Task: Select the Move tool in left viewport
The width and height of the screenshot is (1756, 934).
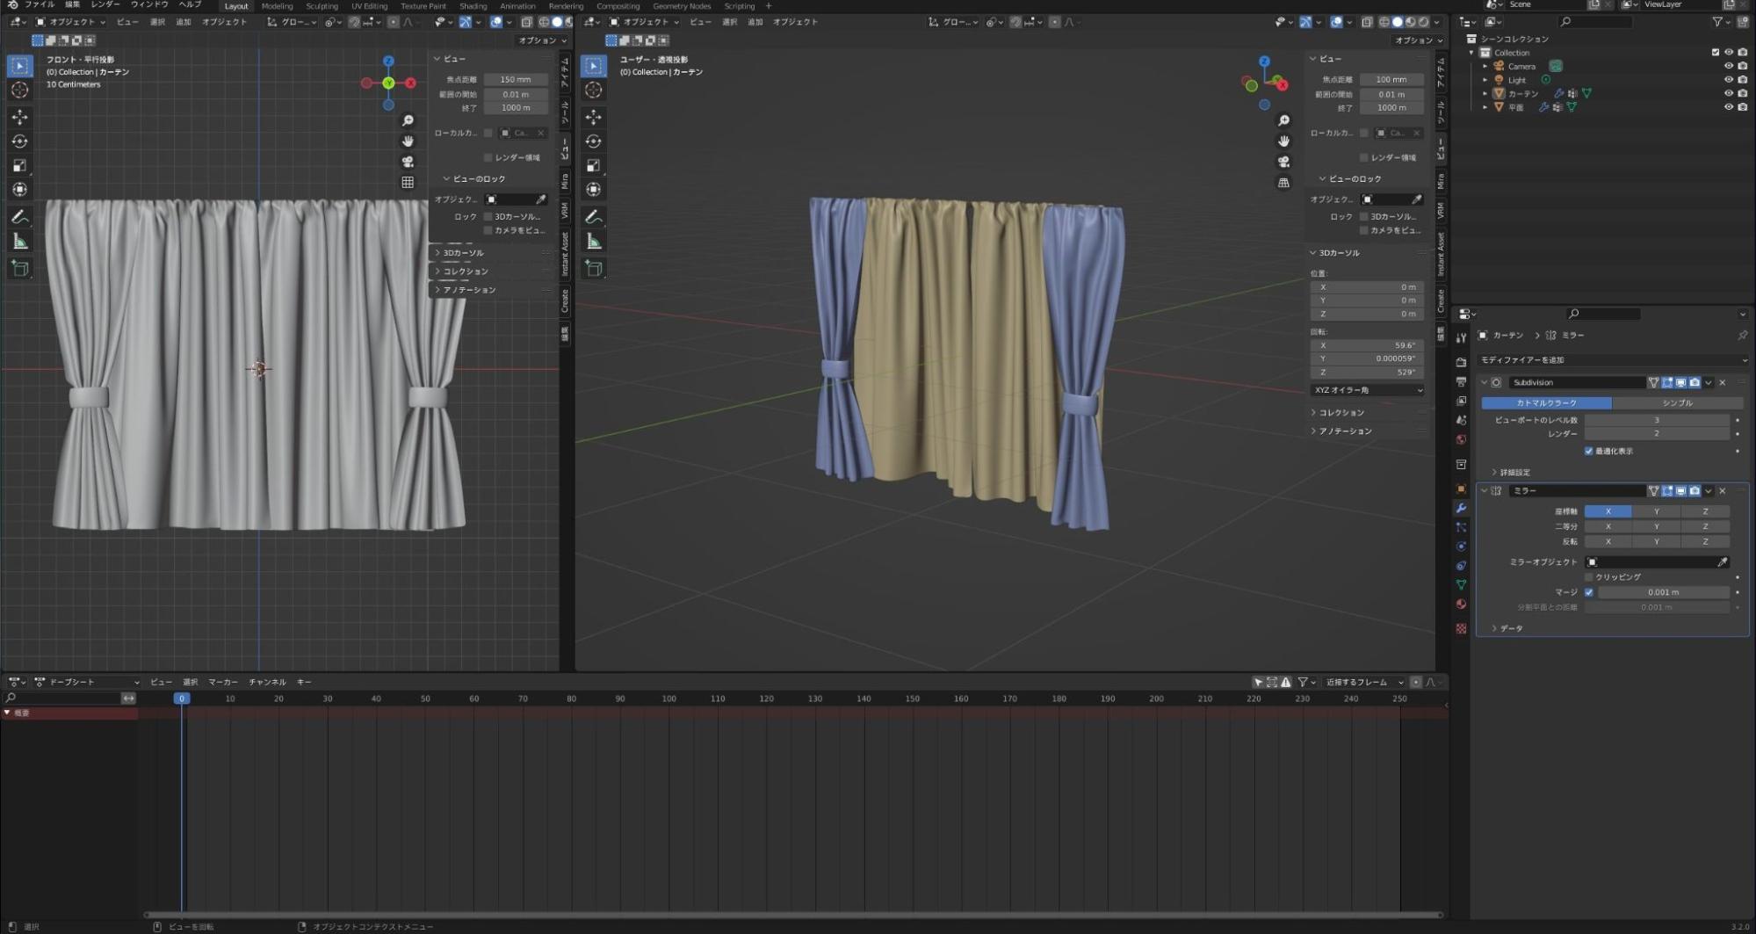Action: pyautogui.click(x=19, y=117)
